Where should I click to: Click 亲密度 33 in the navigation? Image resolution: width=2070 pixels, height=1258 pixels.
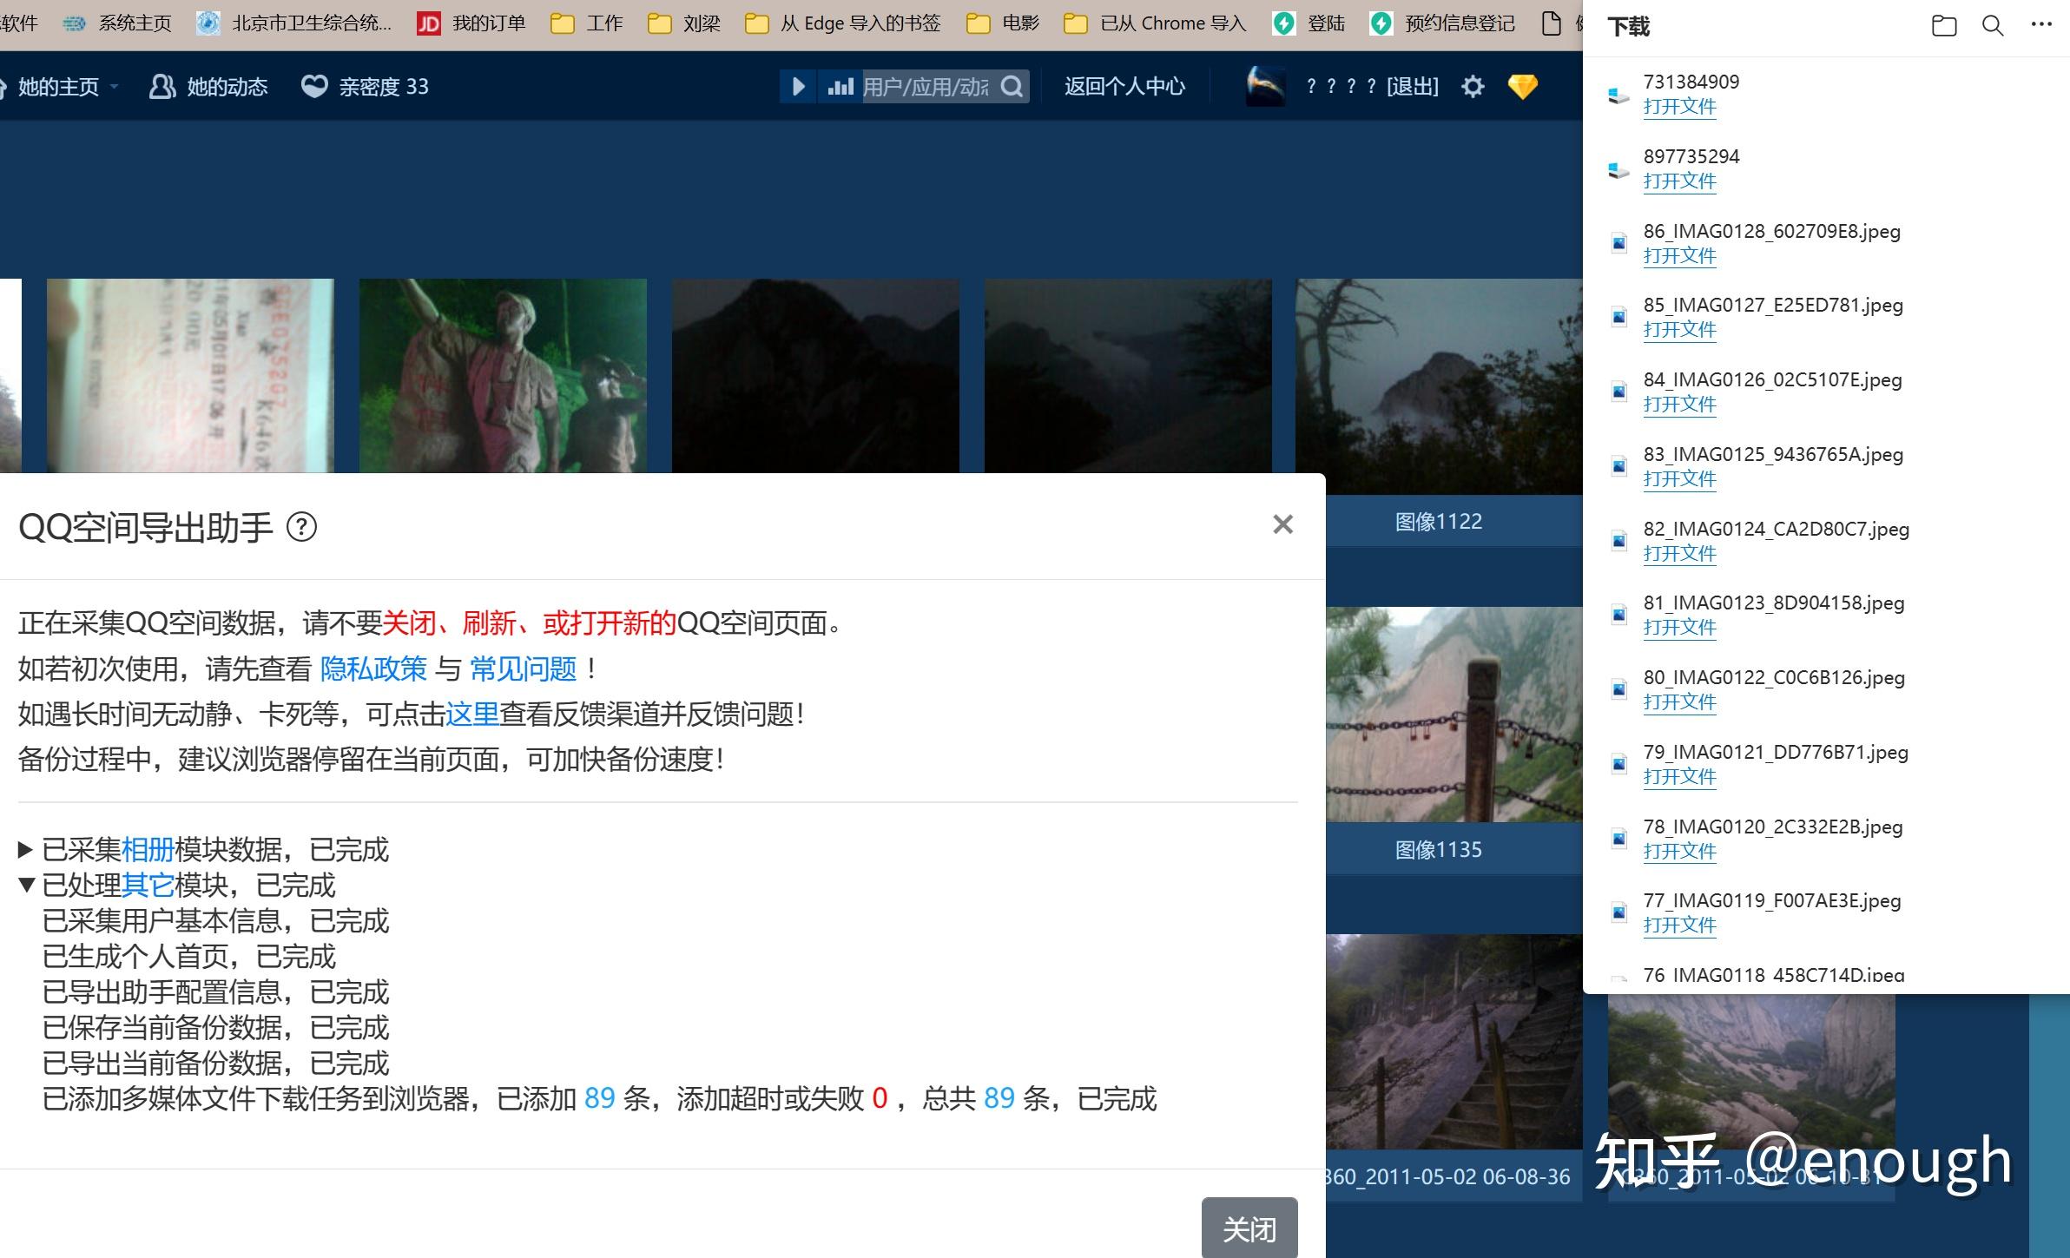(365, 86)
